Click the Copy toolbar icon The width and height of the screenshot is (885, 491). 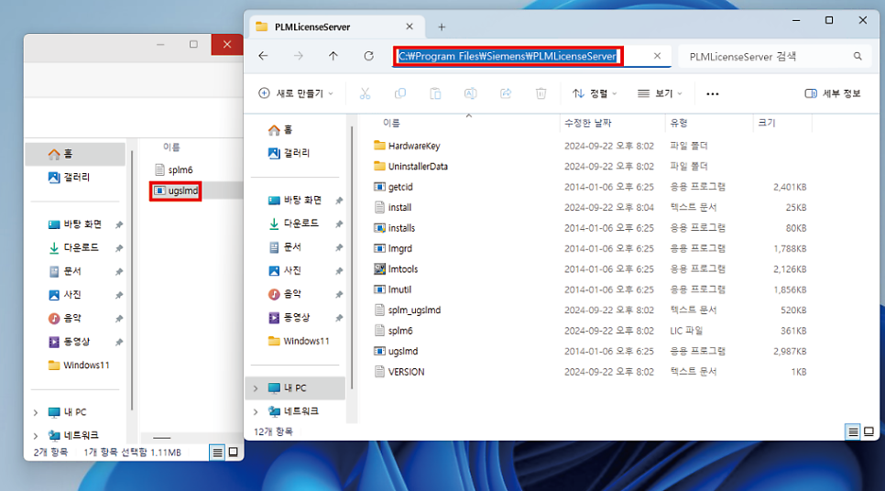click(x=400, y=93)
